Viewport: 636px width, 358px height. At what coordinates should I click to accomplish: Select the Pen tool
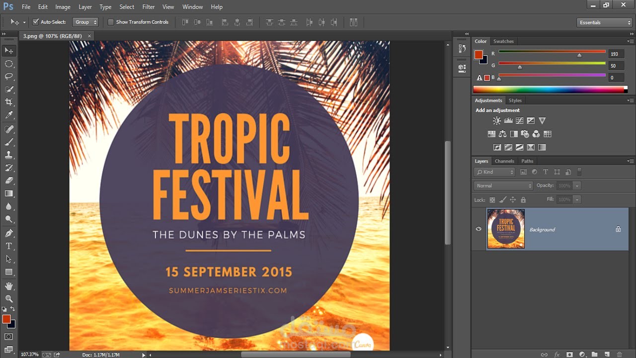[9, 233]
